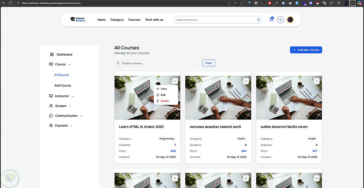The height and width of the screenshot is (188, 364).
Task: Click the price $96
Action: tap(173, 151)
